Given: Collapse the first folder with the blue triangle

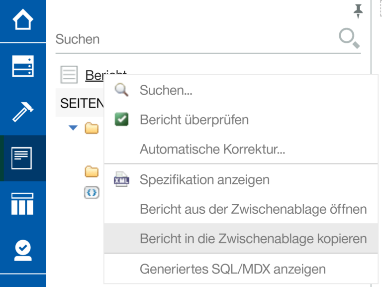Looking at the screenshot, I should tap(73, 128).
